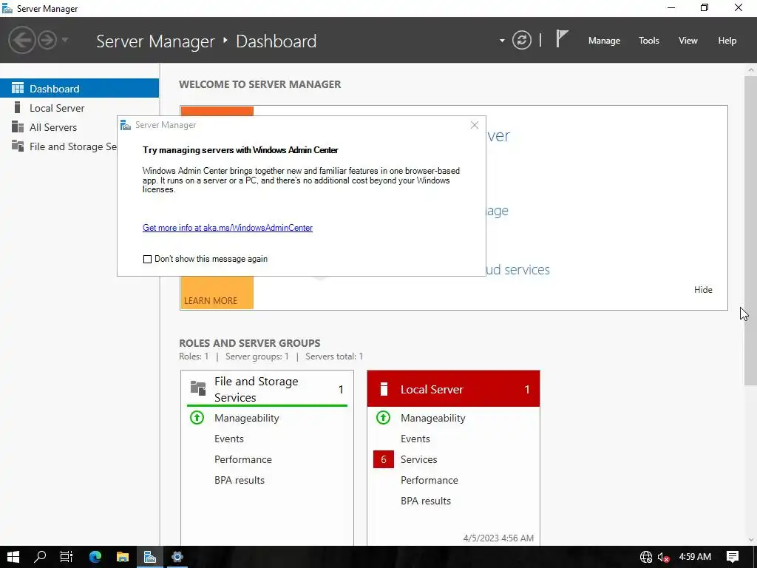Viewport: 757px width, 568px height.
Task: Click the red 6 Services alert badge
Action: pyautogui.click(x=384, y=459)
